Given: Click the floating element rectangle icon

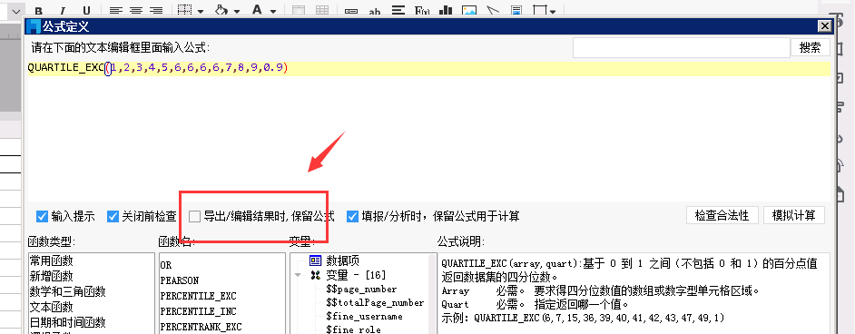Looking at the screenshot, I should click(x=540, y=10).
